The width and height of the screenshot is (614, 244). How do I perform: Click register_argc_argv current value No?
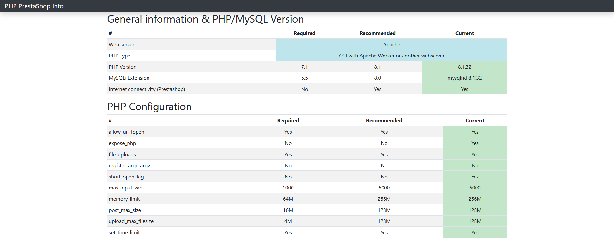pyautogui.click(x=475, y=166)
